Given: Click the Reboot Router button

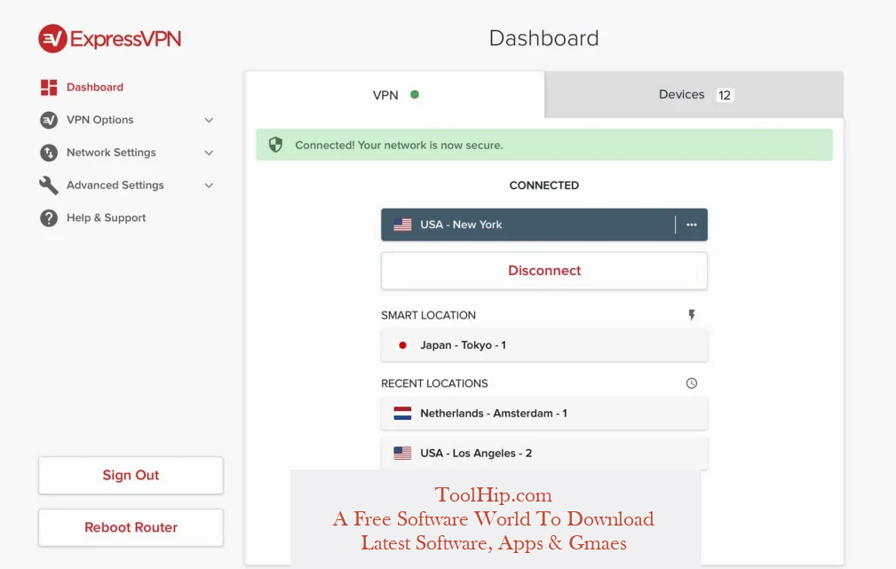Looking at the screenshot, I should point(131,527).
